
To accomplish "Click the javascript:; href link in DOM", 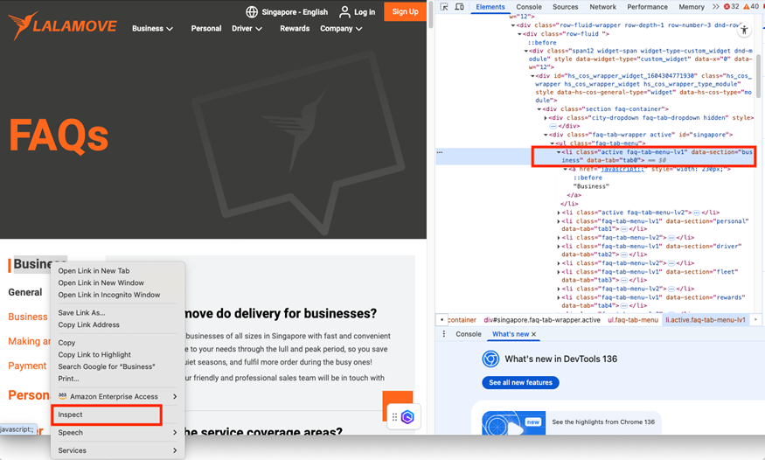I will pos(622,169).
